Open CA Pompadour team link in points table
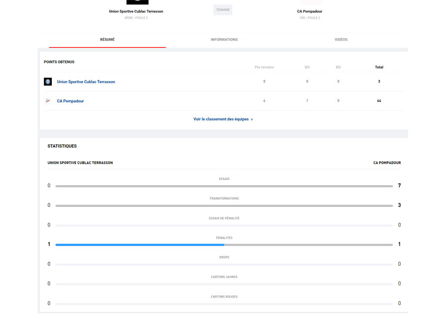The width and height of the screenshot is (435, 315). 70,101
